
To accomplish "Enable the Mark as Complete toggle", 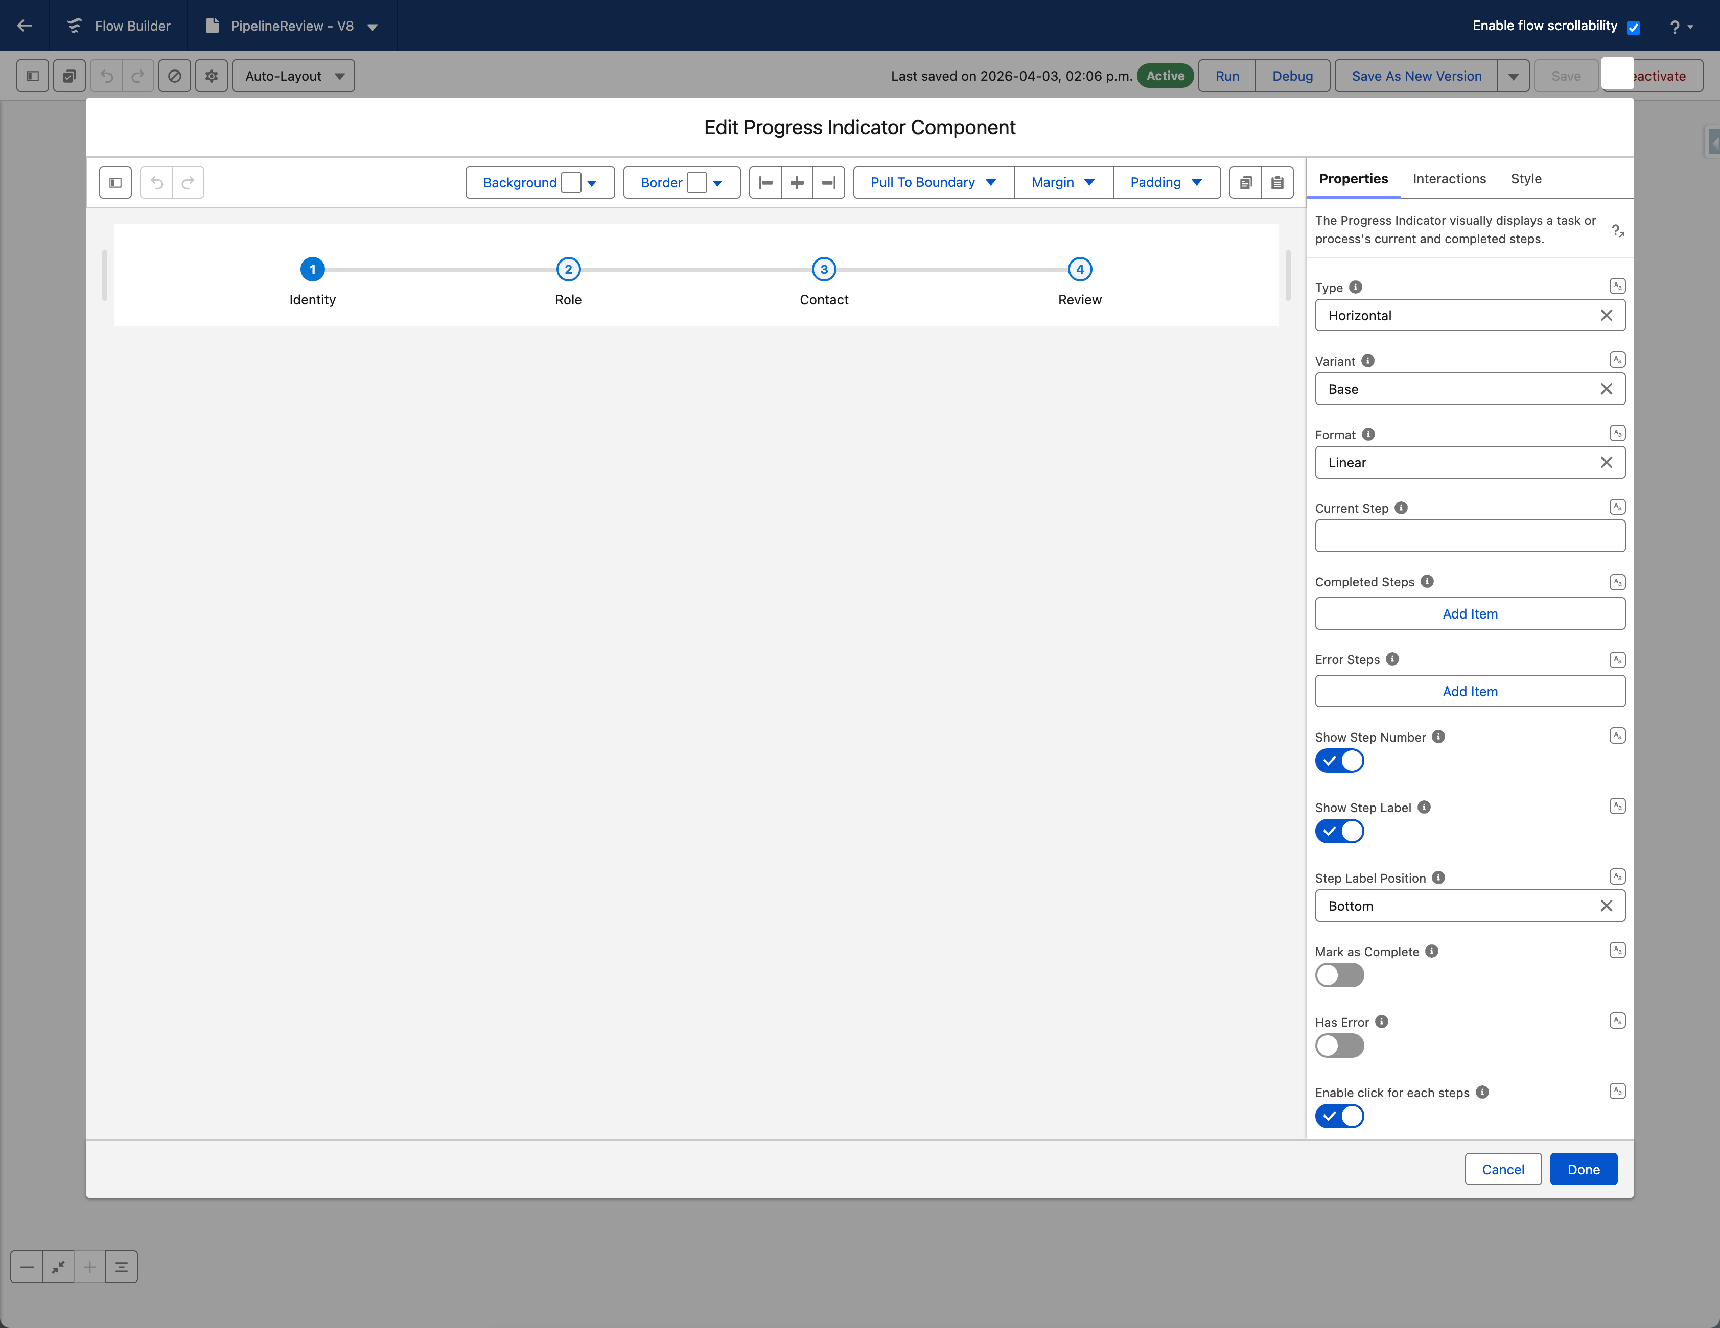I will pos(1339,976).
